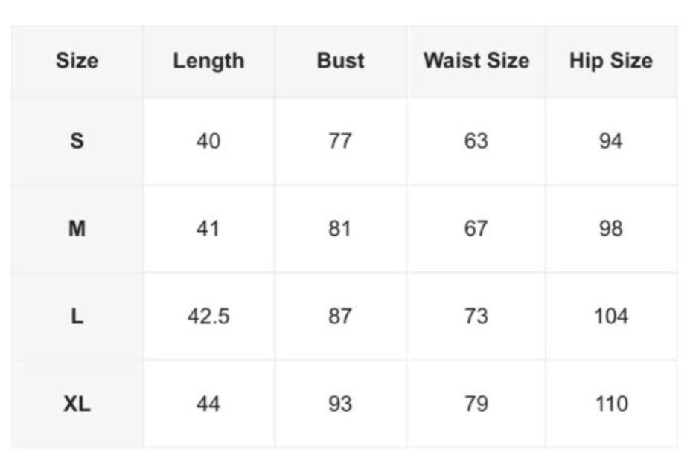Select the XL size row label
This screenshot has width=693, height=466.
point(77,404)
